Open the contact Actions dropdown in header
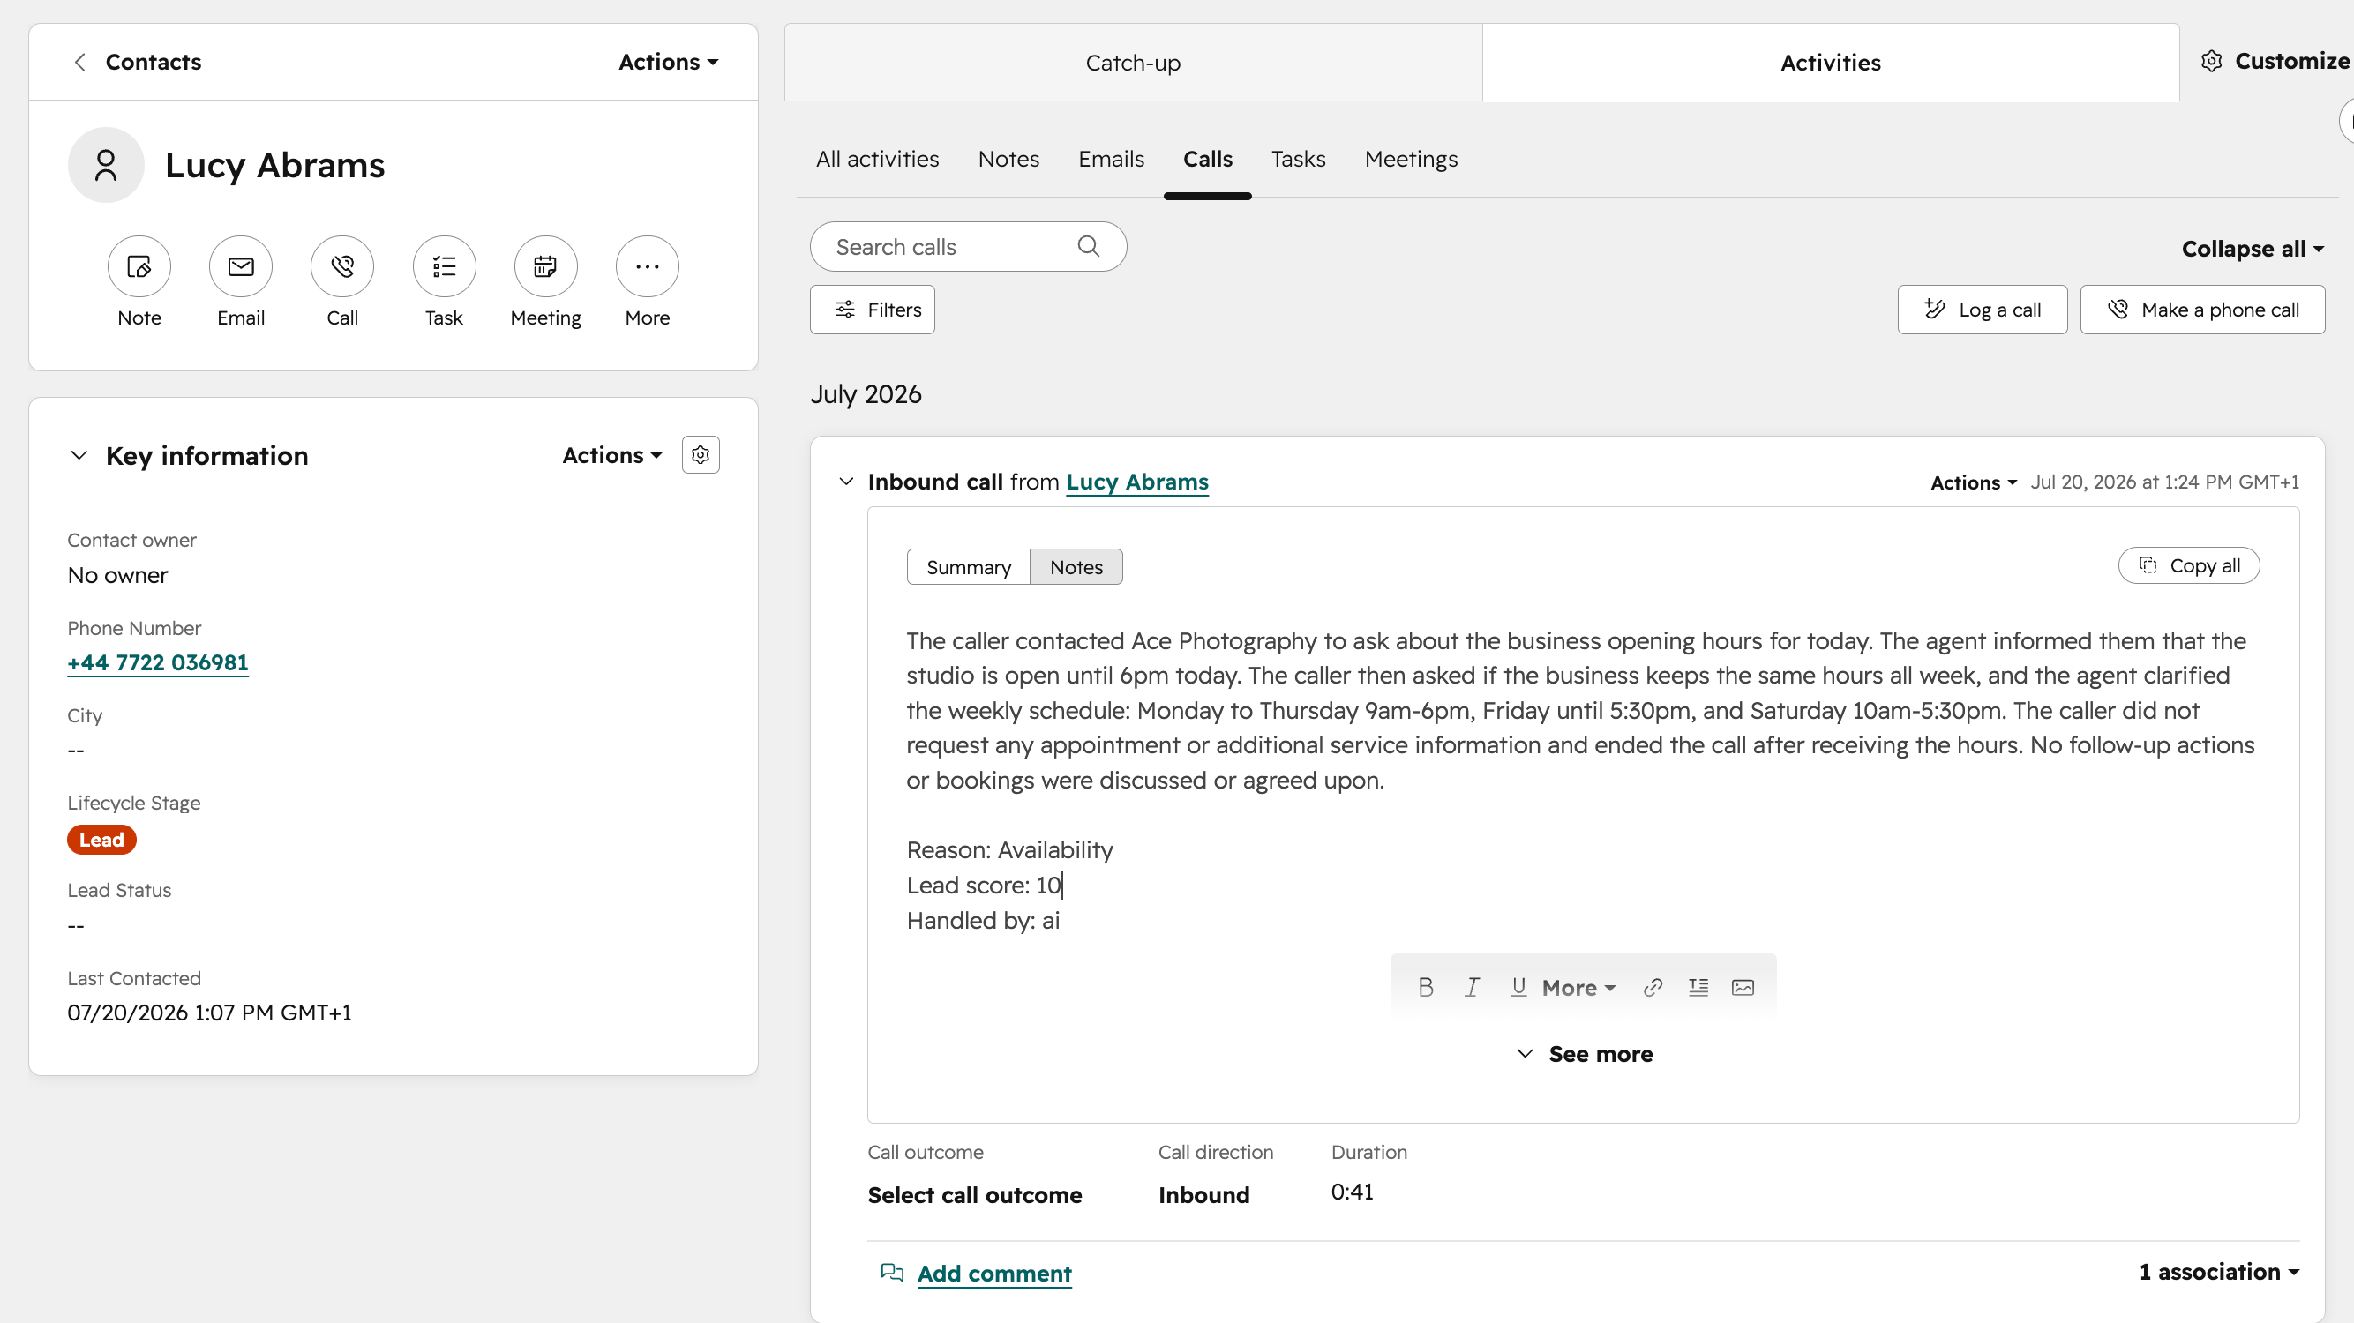Image resolution: width=2354 pixels, height=1323 pixels. click(x=669, y=62)
